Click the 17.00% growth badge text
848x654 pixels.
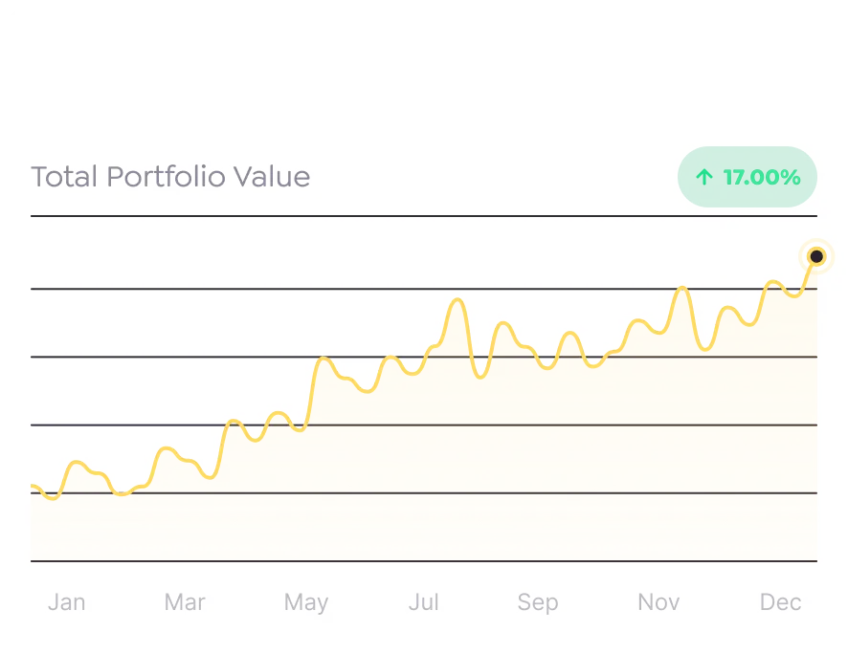[761, 177]
